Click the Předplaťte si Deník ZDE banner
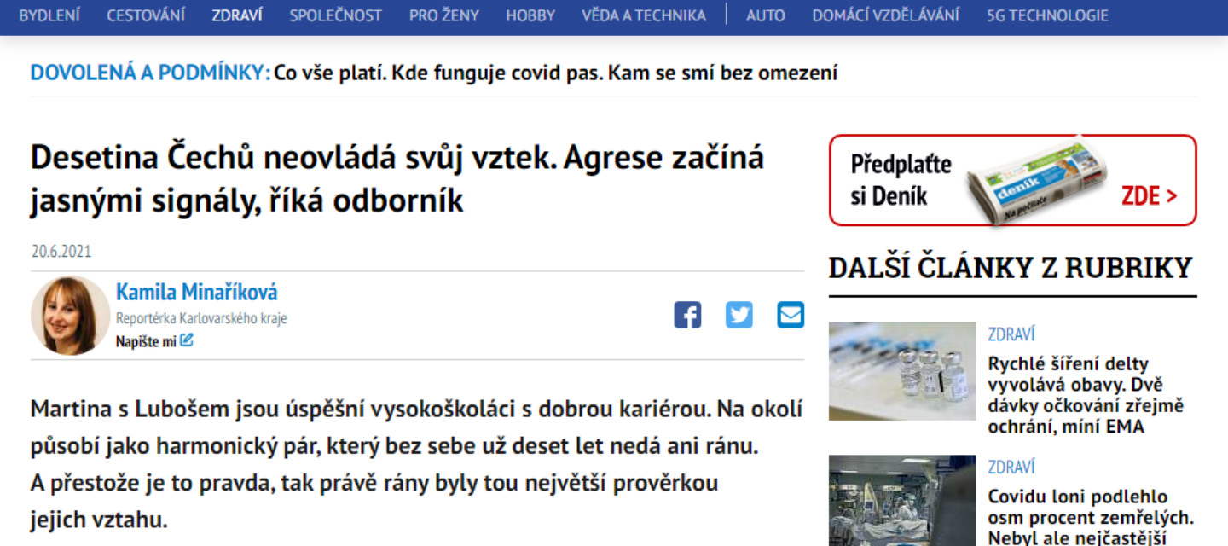 1013,180
